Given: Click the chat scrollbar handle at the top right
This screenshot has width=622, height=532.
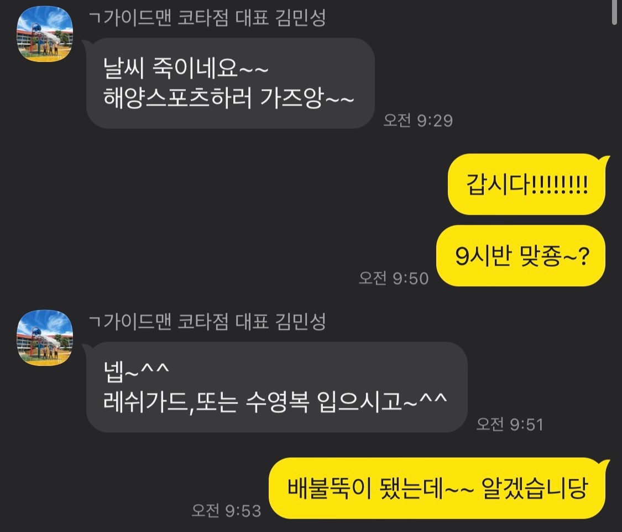Looking at the screenshot, I should tap(614, 12).
